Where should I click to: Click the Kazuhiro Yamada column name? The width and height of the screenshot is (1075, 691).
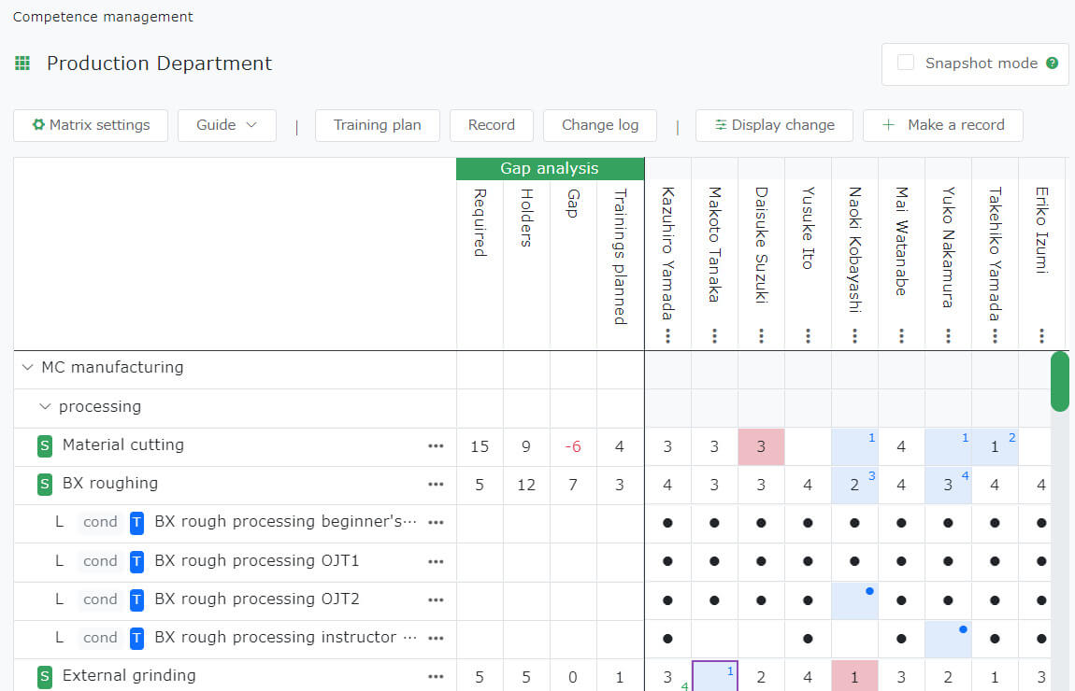(667, 253)
